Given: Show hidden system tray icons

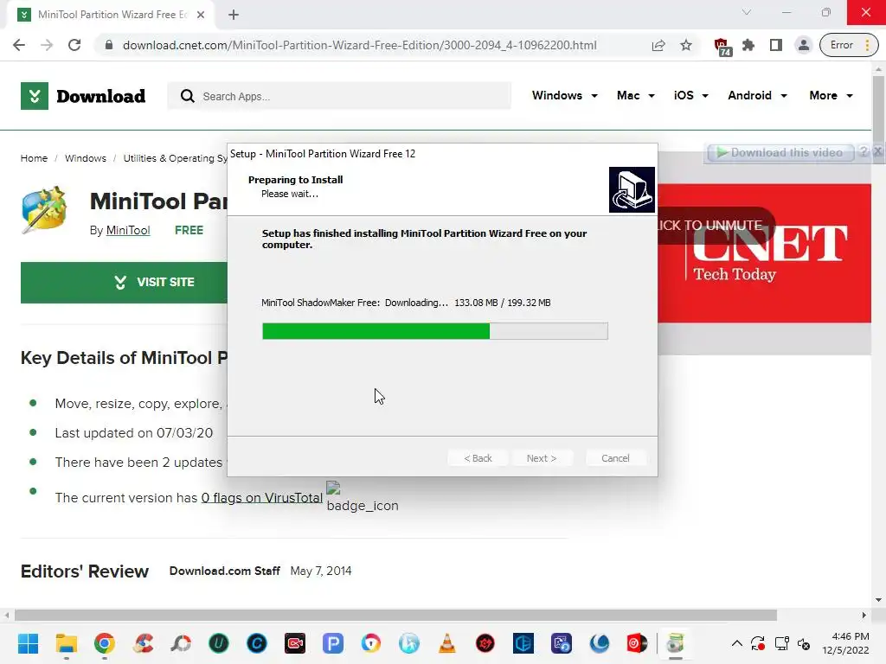Looking at the screenshot, I should click(x=737, y=643).
